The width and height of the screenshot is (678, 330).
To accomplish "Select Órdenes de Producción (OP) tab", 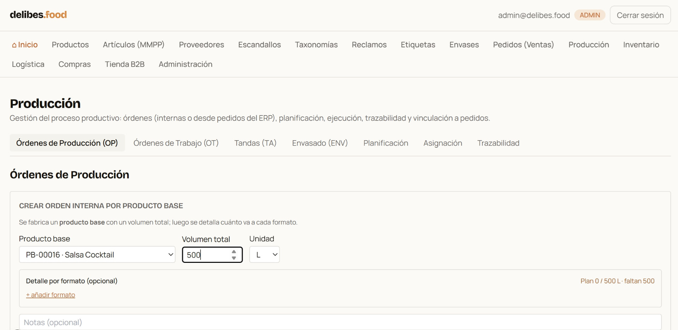I will (x=67, y=143).
